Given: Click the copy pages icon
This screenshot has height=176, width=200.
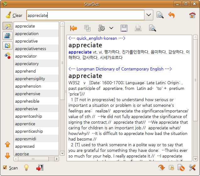Looking at the screenshot, I should point(88,28).
